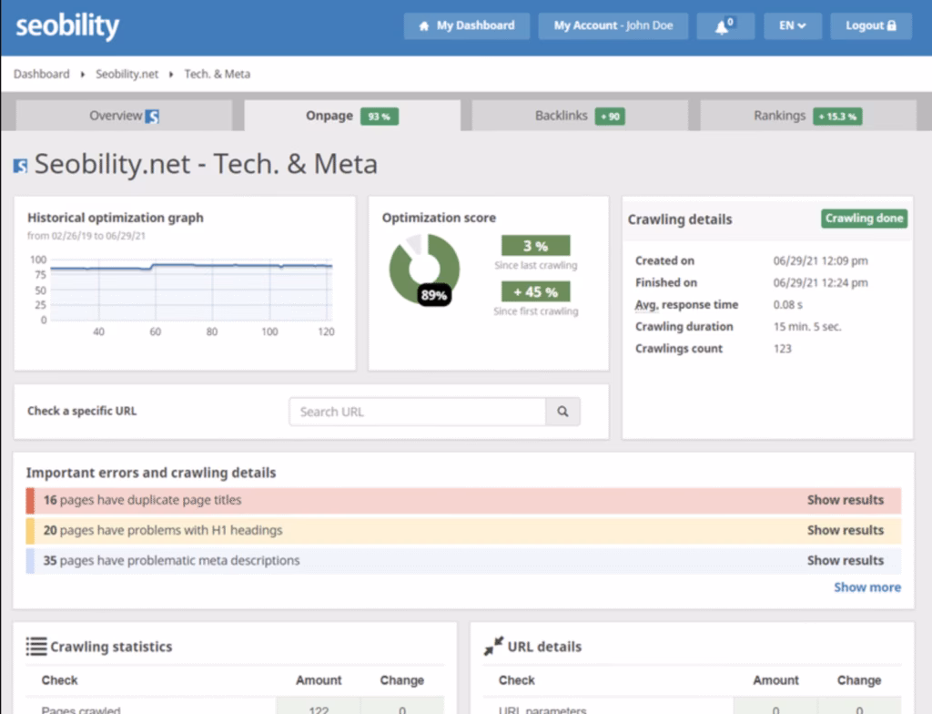The height and width of the screenshot is (714, 932).
Task: Click the Crawling done badge
Action: [x=863, y=219]
